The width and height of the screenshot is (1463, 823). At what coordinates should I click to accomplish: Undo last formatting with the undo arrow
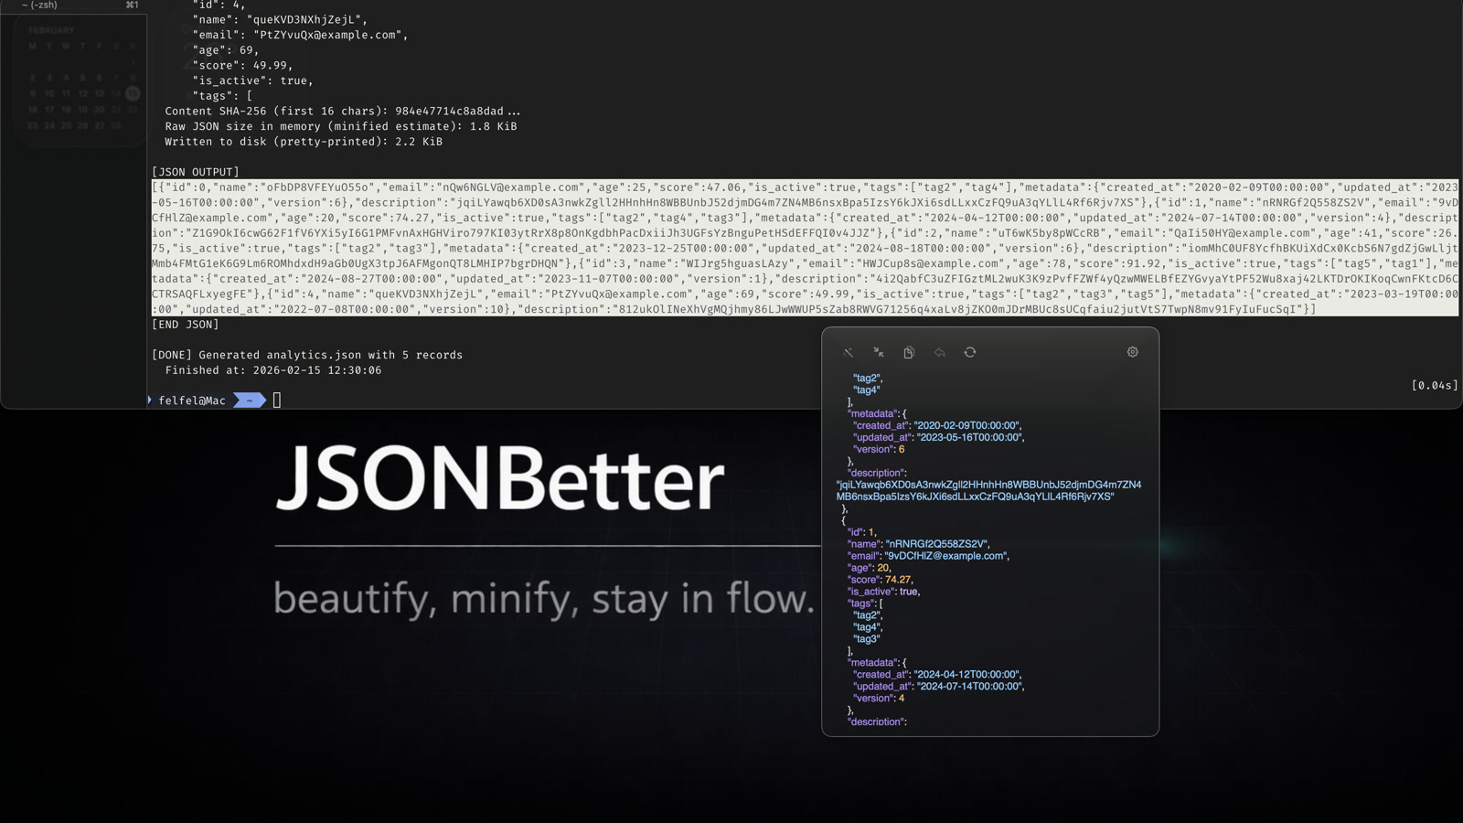[939, 352]
